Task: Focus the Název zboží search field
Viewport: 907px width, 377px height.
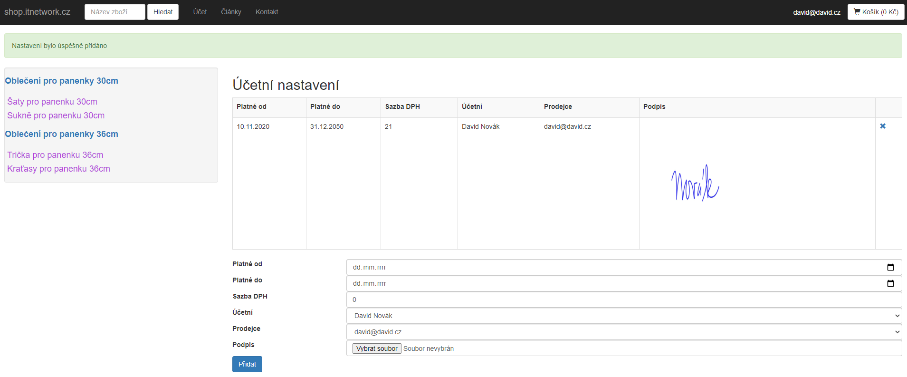Action: (x=115, y=12)
